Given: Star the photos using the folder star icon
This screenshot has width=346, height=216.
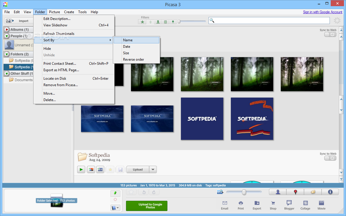Looking at the screenshot, I should [110, 169].
